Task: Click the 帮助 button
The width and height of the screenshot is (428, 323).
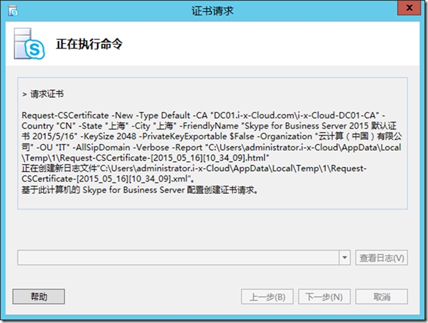Action: pos(39,297)
